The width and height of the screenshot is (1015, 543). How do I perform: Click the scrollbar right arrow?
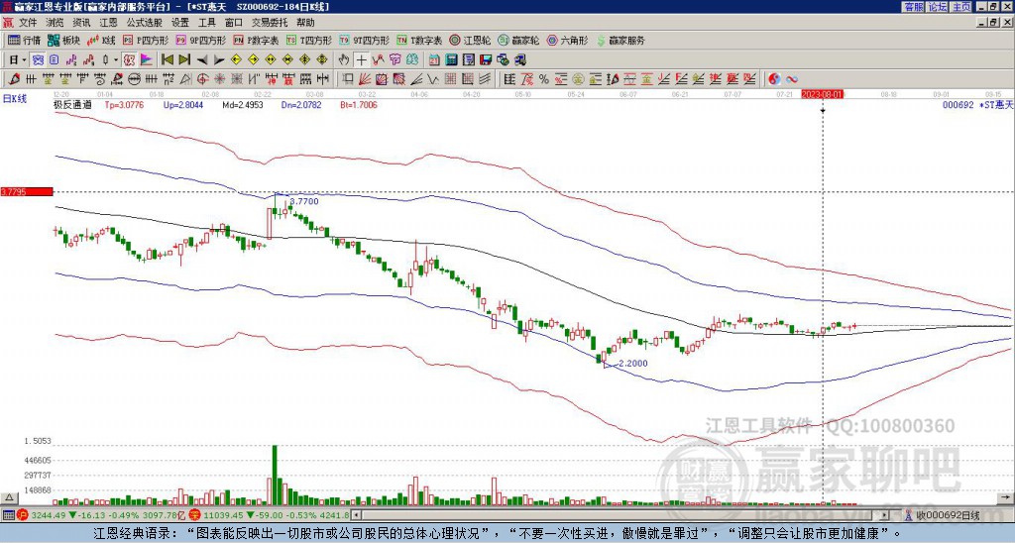click(885, 515)
